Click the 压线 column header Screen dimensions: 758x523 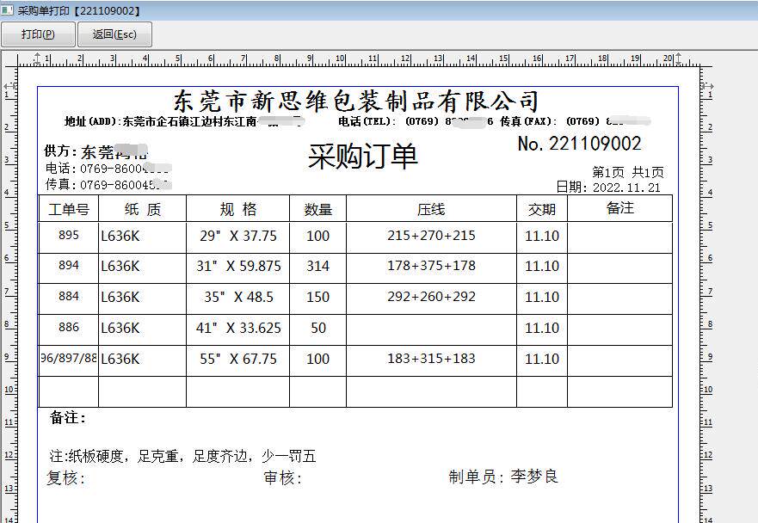(x=431, y=209)
